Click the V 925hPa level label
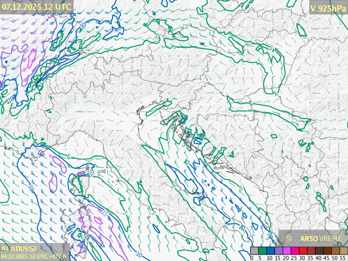Screen dimensions: 348x261 (x=327, y=8)
